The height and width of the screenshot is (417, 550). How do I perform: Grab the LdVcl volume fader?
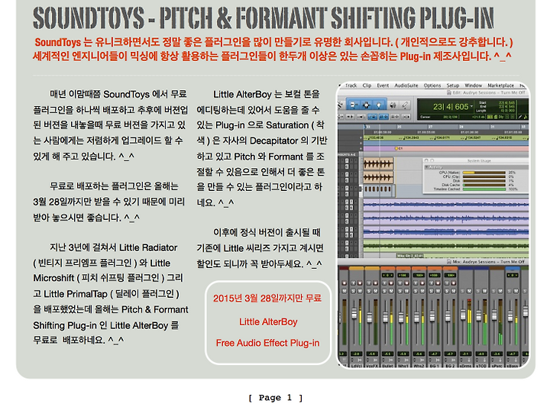point(354,314)
